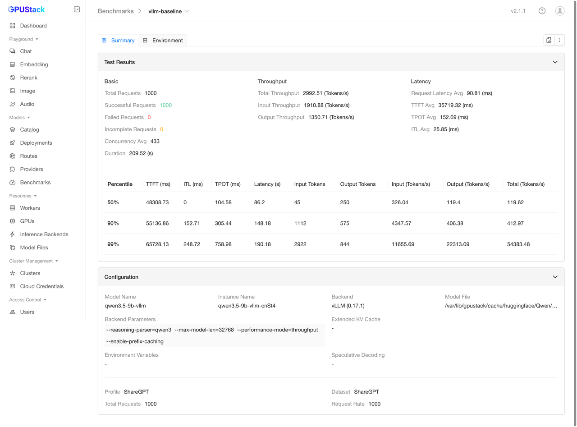Click the Benchmarks breadcrumb link
Screen dimensions: 577x427
click(115, 11)
